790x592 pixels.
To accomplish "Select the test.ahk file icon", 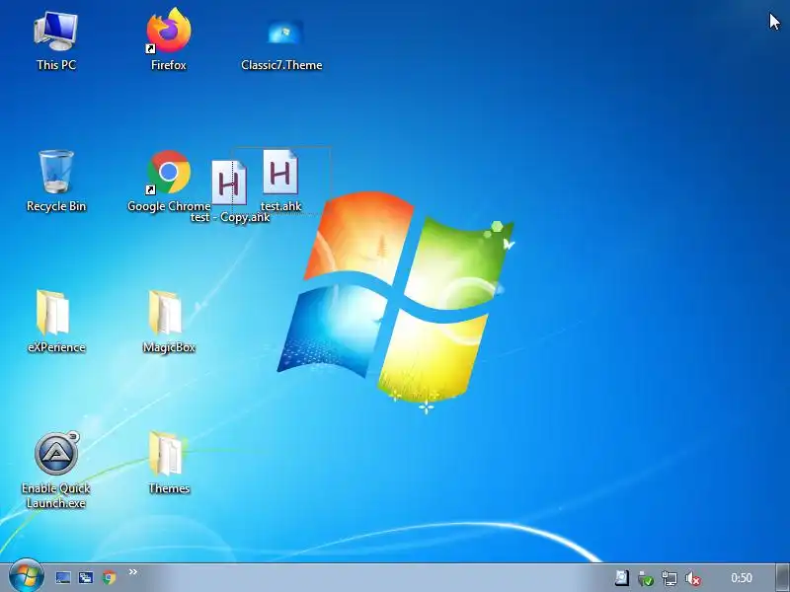I will click(x=280, y=172).
